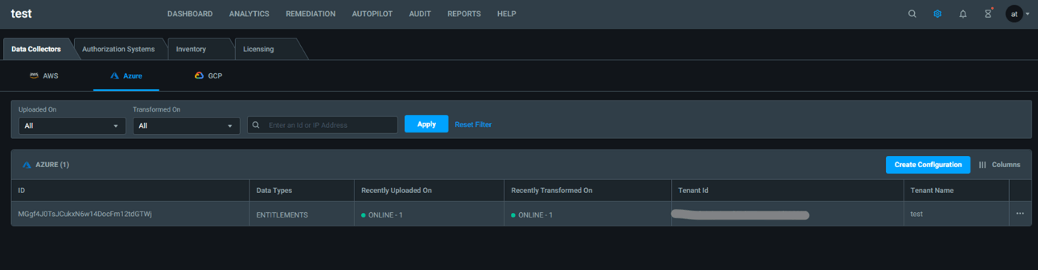Image resolution: width=1038 pixels, height=270 pixels.
Task: Select the ID MGgf4J0TsJCukxN6w14DocFm12tdGTWj cell
Action: 130,214
